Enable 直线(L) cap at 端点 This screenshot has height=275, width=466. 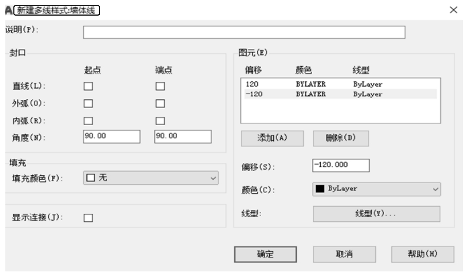(160, 86)
